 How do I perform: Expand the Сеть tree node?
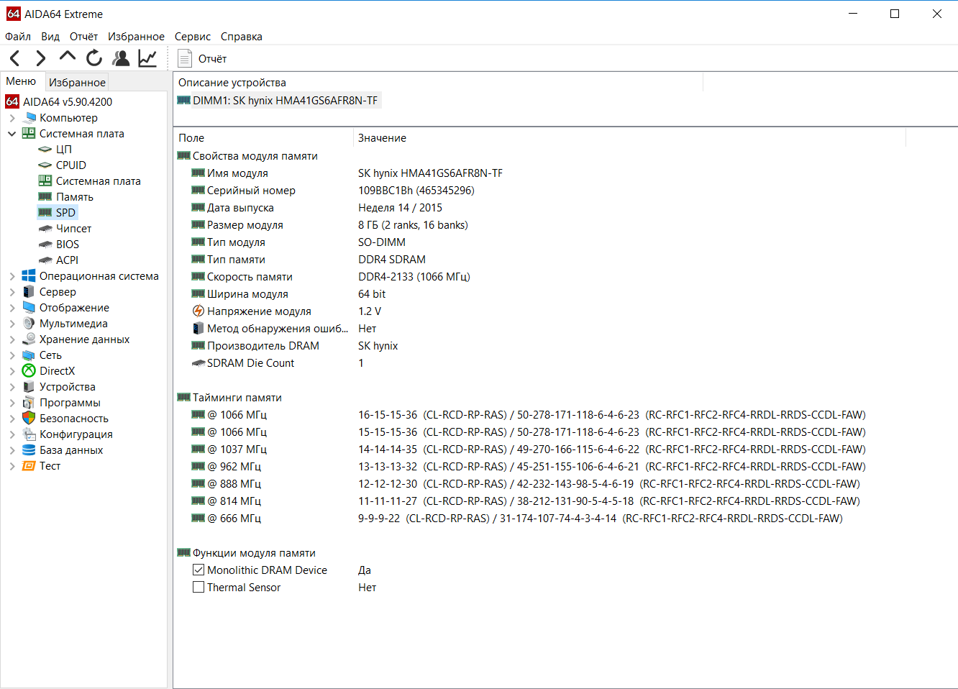pyautogui.click(x=12, y=355)
